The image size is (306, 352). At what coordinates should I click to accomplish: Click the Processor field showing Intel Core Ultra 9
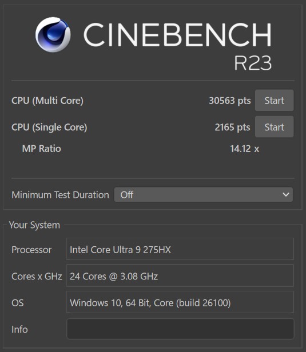[x=180, y=249]
